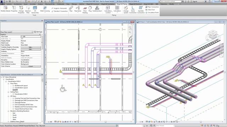Open the Collaborate ribbon tab

pyautogui.click(x=60, y=4)
